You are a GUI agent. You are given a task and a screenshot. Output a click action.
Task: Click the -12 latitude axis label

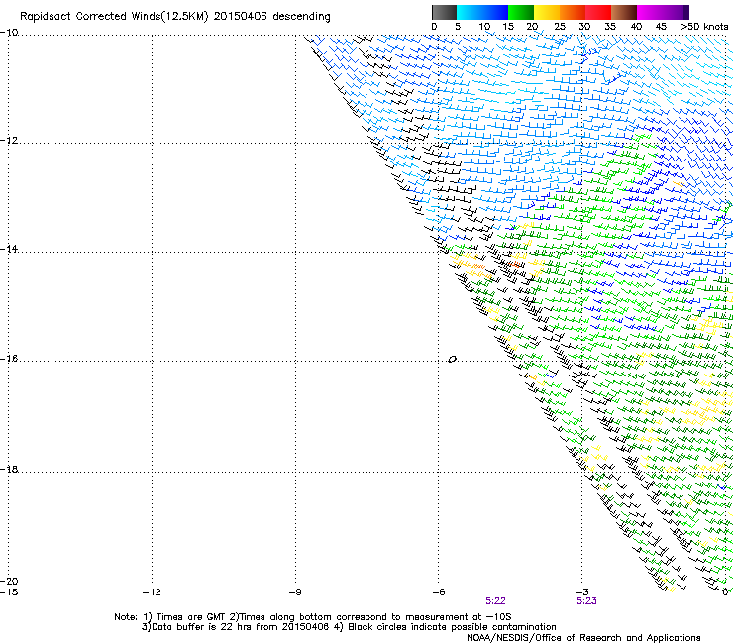(9, 141)
